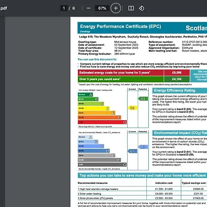Click the potential environmental rating 76 arrow

(143, 147)
